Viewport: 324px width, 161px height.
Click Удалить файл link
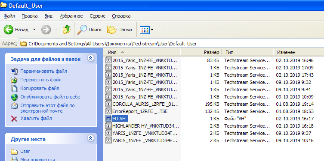coord(36,118)
